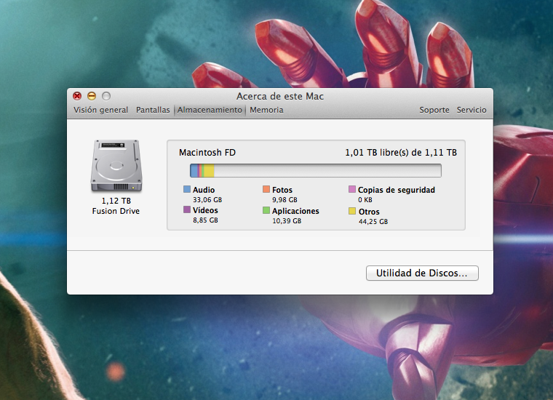Image resolution: width=553 pixels, height=400 pixels.
Task: Click the Vídeos label
Action: 205,210
